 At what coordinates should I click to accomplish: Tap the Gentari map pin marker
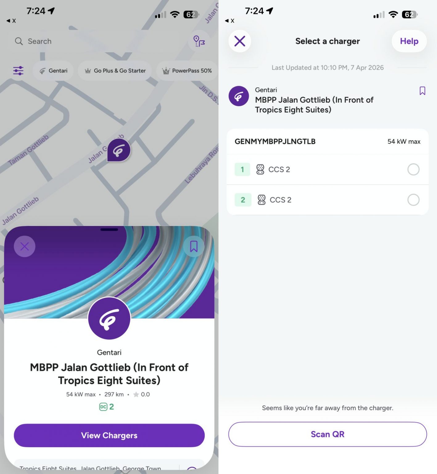(x=119, y=150)
